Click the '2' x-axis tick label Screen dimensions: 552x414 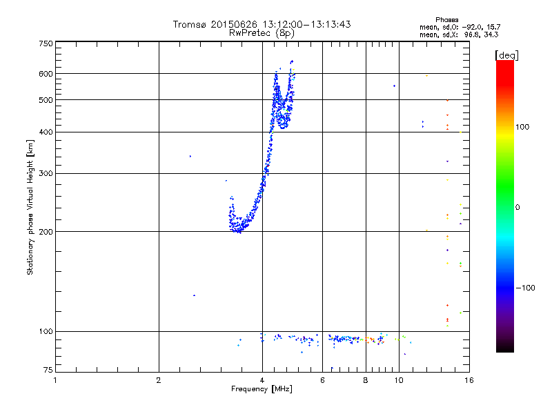(159, 380)
